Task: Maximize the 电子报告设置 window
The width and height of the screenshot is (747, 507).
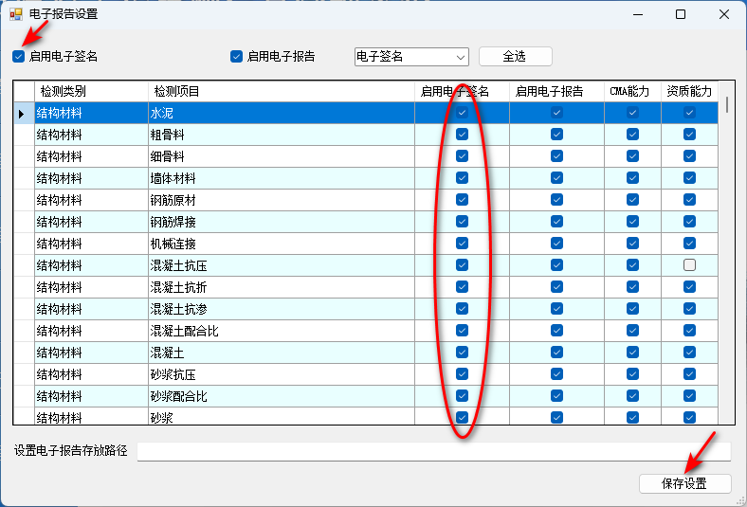Action: pos(680,14)
